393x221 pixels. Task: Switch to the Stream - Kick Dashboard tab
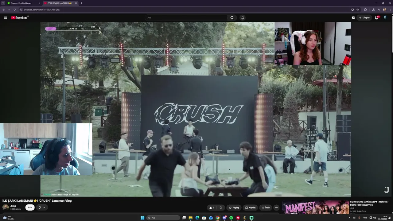24,3
